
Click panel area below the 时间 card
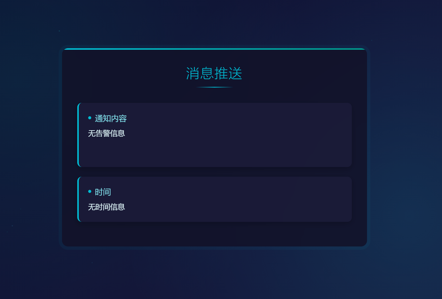pos(214,234)
